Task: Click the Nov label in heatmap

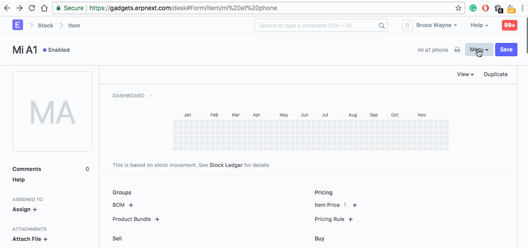Action: (x=422, y=115)
